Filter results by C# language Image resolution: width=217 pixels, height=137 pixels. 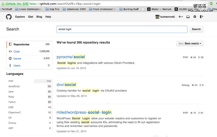(x=30, y=117)
